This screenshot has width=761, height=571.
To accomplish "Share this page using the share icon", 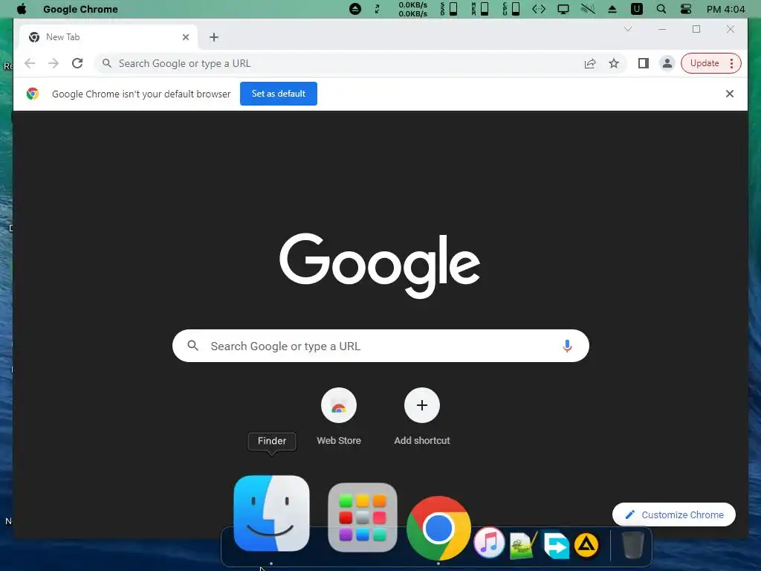I will [x=589, y=64].
